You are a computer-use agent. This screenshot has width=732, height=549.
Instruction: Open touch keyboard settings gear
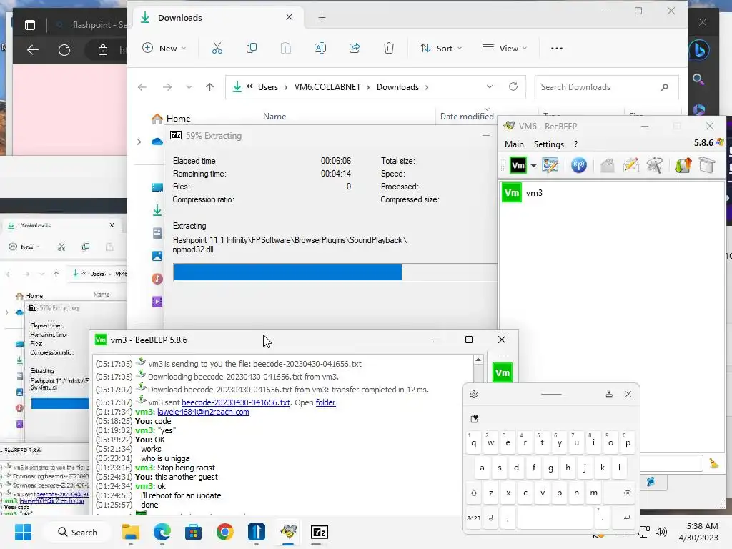point(473,395)
